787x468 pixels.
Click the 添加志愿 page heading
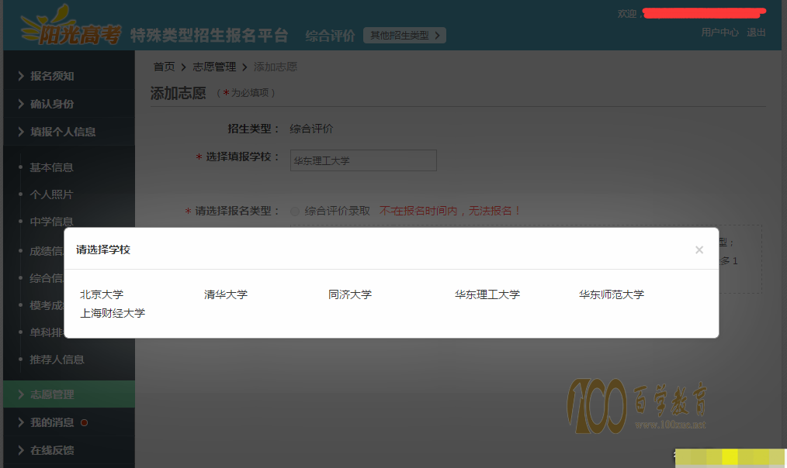[x=179, y=93]
